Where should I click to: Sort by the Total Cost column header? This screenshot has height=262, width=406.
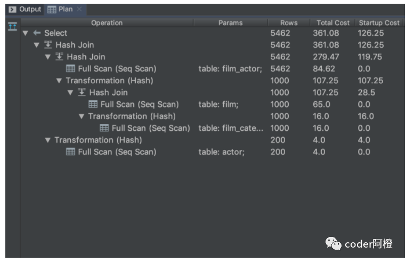click(332, 23)
